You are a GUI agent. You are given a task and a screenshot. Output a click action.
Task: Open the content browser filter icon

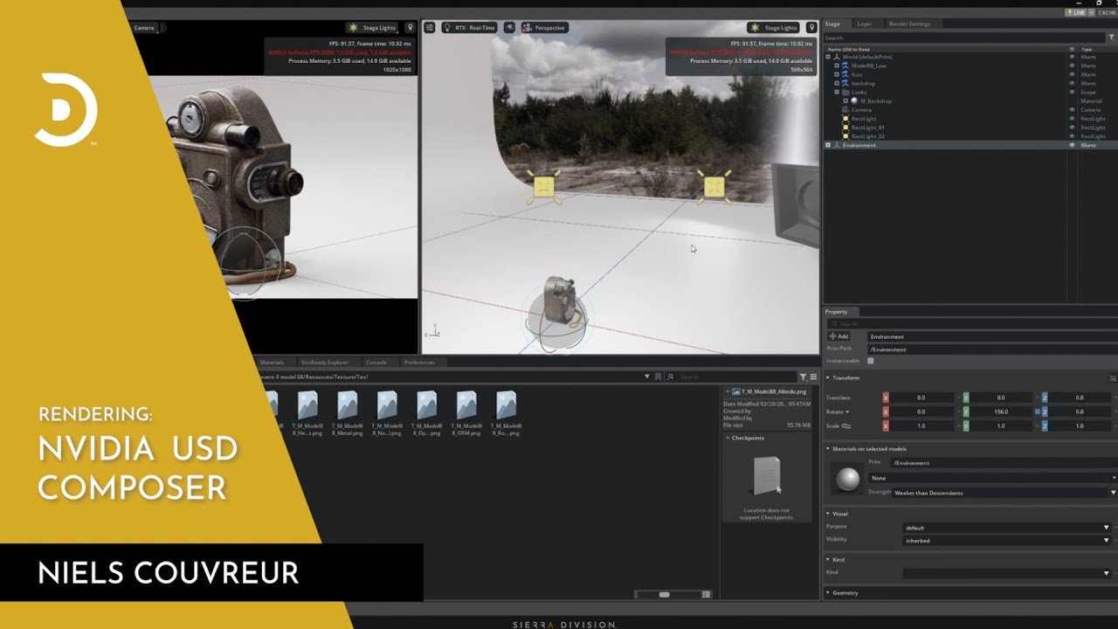(803, 377)
